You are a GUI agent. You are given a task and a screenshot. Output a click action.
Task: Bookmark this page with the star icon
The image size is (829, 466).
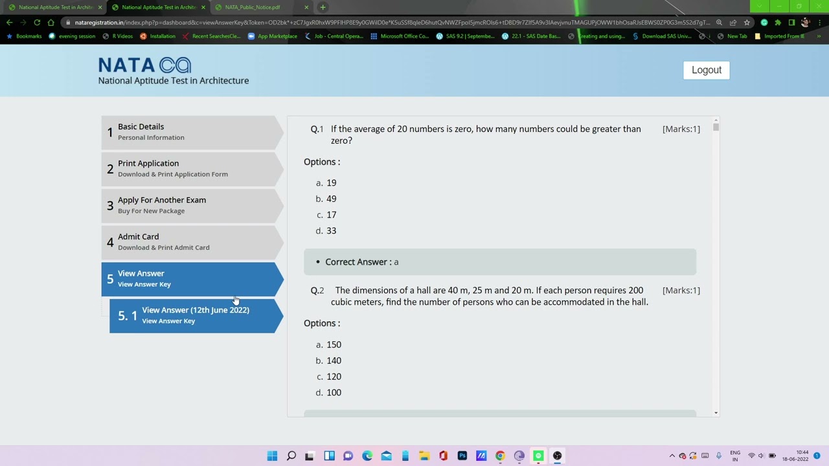[x=747, y=22]
